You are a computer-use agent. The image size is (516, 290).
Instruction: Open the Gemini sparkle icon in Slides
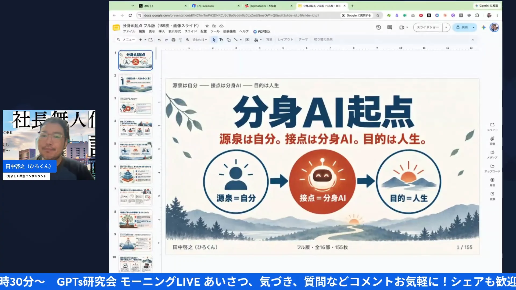pyautogui.click(x=483, y=27)
